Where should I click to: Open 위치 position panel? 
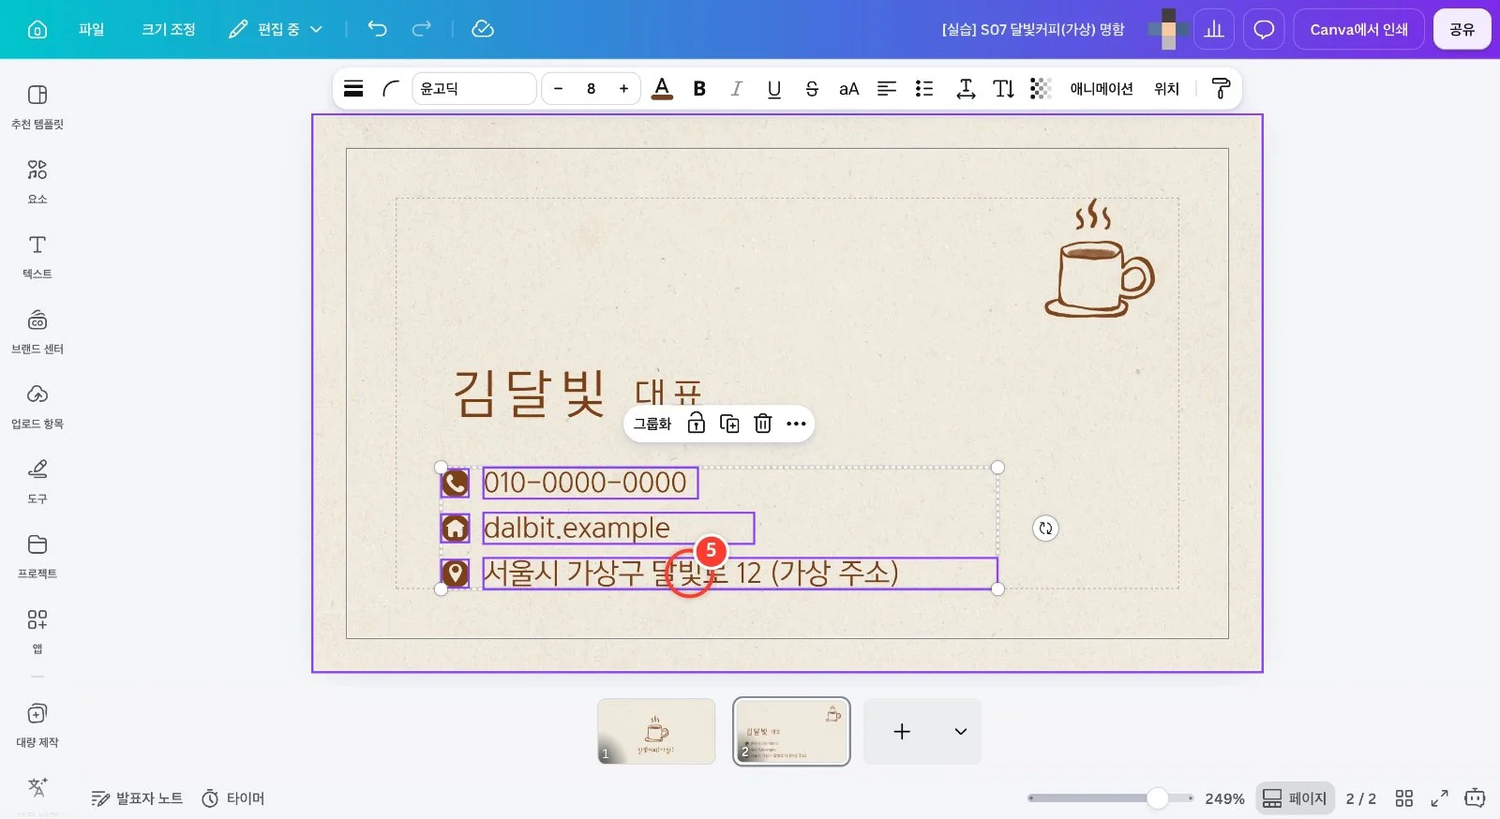click(1166, 88)
